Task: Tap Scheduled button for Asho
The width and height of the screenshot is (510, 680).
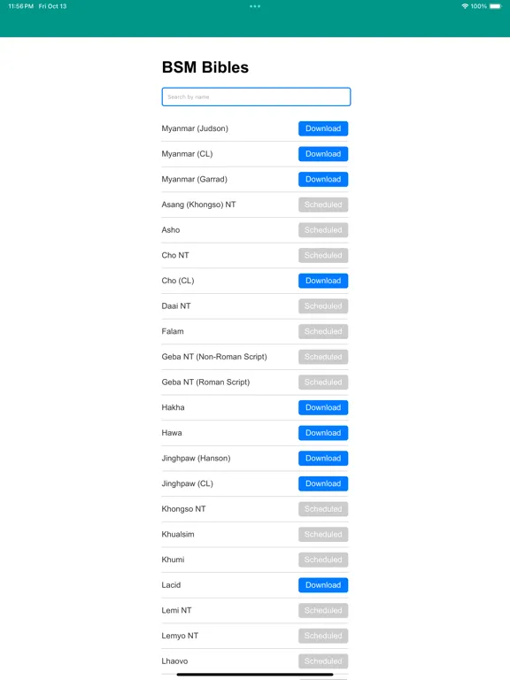Action: pos(323,230)
